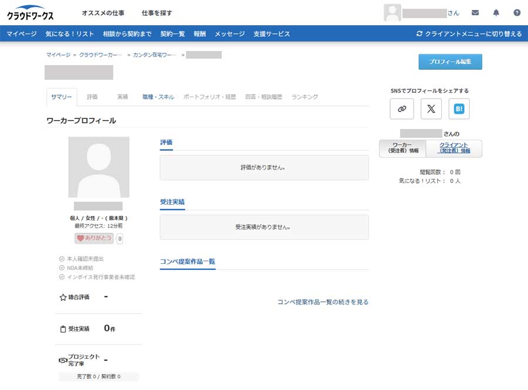
Task: Switch to クライアント（発注者）情報 view
Action: tap(454, 148)
